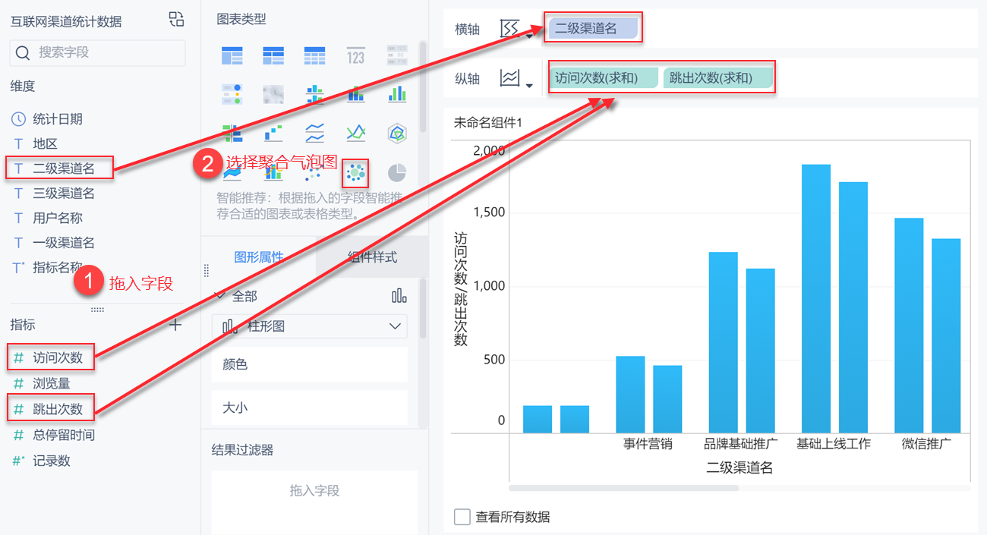Click the 二级渠道名 pill in the 横轴 bar
This screenshot has height=535, width=987.
(593, 29)
